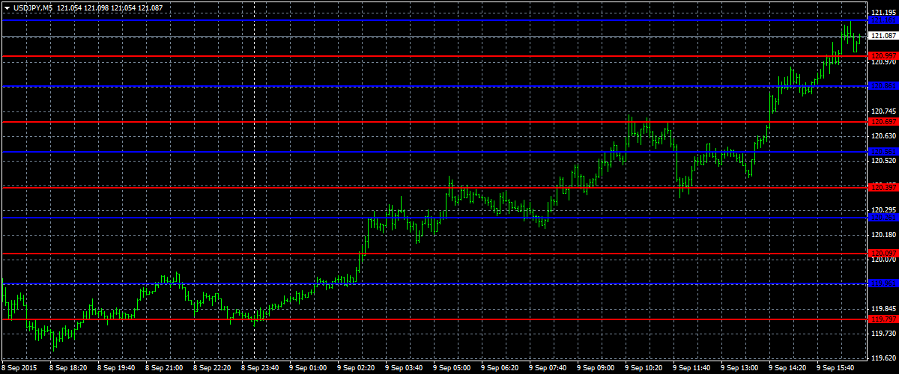Select the red 120.697 price label
This screenshot has width=899, height=374.
click(883, 121)
